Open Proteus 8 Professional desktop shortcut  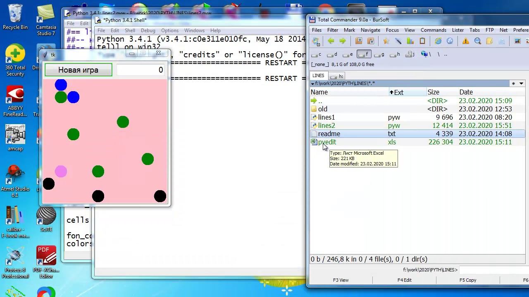[15, 263]
